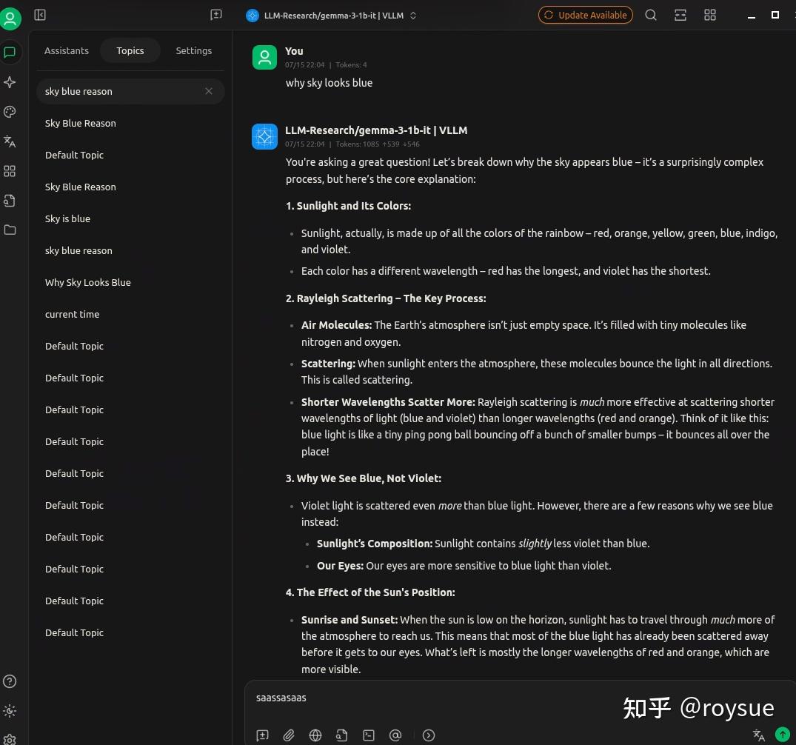Select the 'Why Sky Looks Blue' topic
Image resolution: width=796 pixels, height=745 pixels.
130,282
